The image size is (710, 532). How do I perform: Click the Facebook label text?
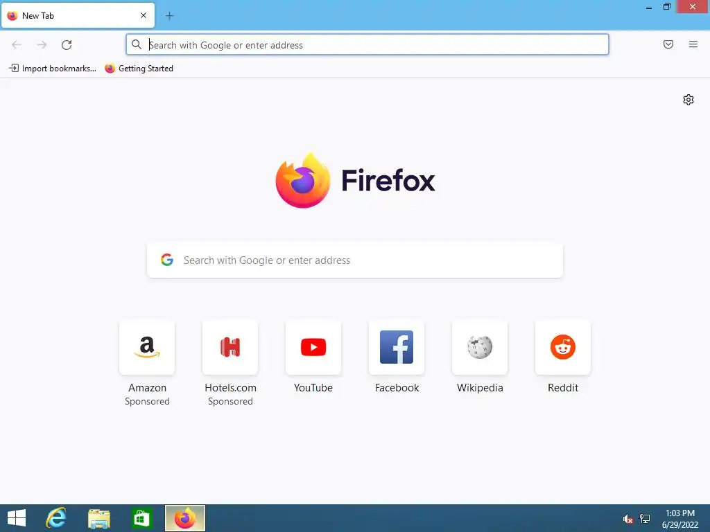point(397,388)
